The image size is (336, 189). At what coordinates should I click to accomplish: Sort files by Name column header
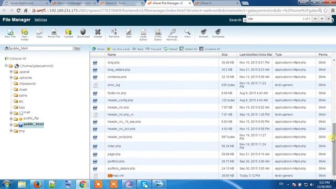click(x=112, y=55)
